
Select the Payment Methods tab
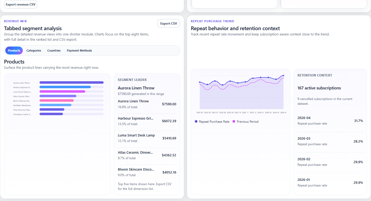coord(79,51)
